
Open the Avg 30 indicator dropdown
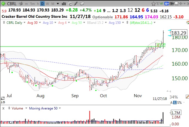coord(40,22)
